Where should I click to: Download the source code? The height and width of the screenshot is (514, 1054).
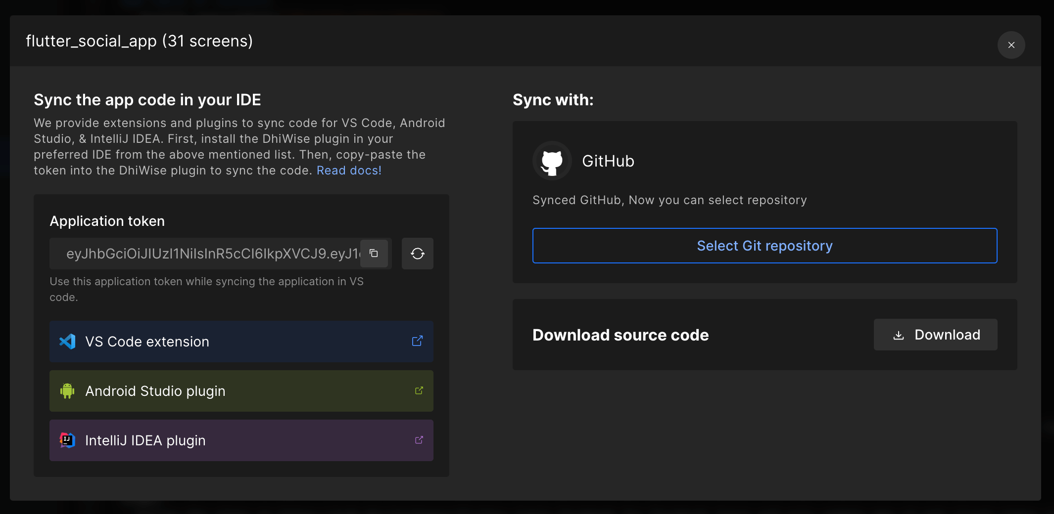(x=936, y=335)
